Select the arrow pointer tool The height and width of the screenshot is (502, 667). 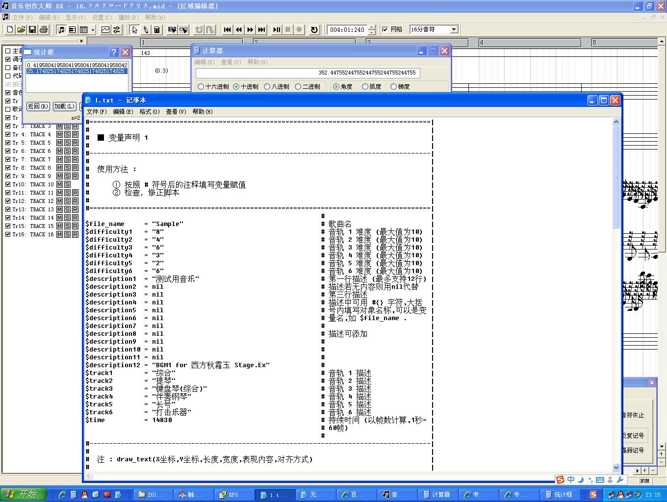tap(134, 30)
